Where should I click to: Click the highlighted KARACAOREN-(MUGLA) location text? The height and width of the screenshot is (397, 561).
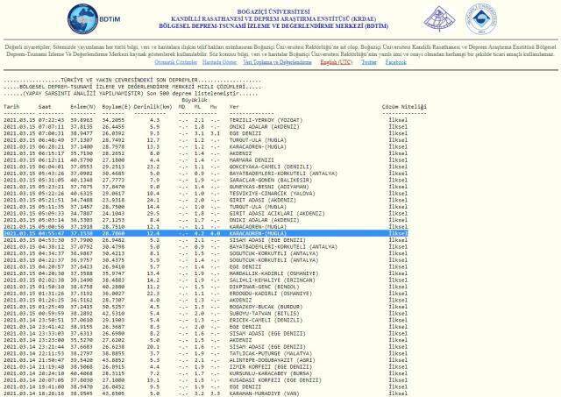click(258, 233)
